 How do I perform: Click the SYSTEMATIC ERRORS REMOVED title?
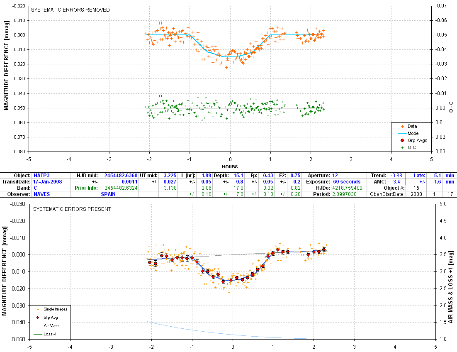point(70,10)
